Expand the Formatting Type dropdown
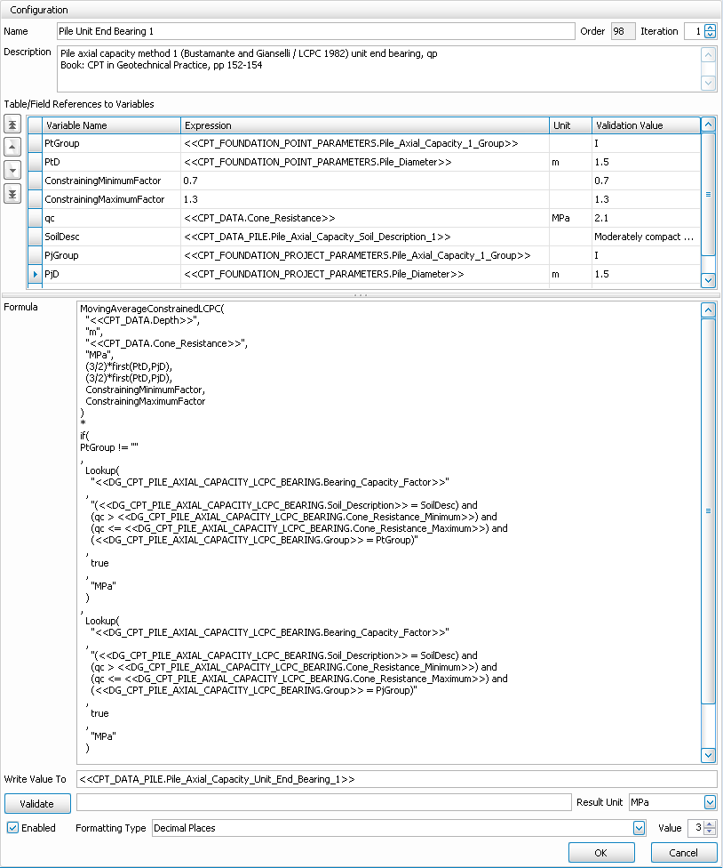The image size is (723, 868). tap(639, 828)
